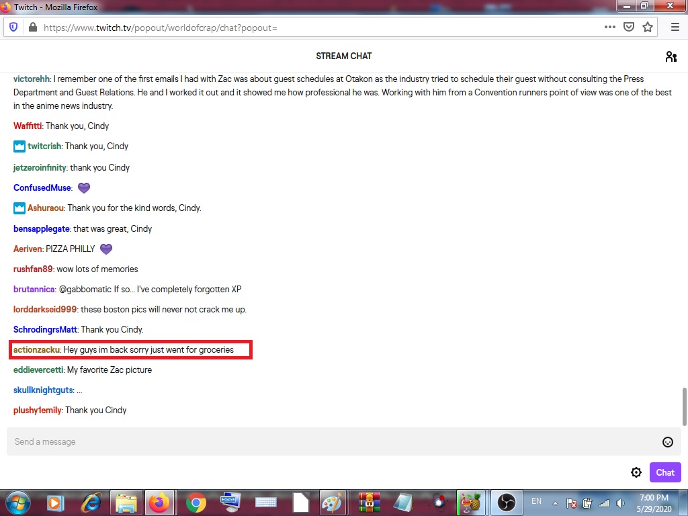Open WinRAR from the taskbar
The image size is (688, 516).
click(x=370, y=503)
